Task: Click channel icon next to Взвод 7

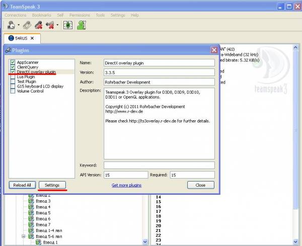Action: click(x=31, y=224)
